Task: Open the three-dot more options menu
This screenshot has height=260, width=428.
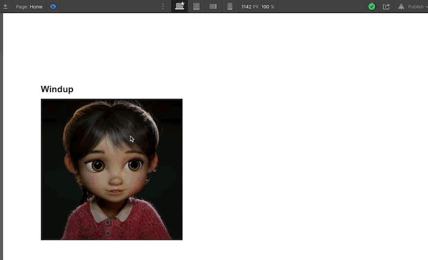Action: [163, 7]
